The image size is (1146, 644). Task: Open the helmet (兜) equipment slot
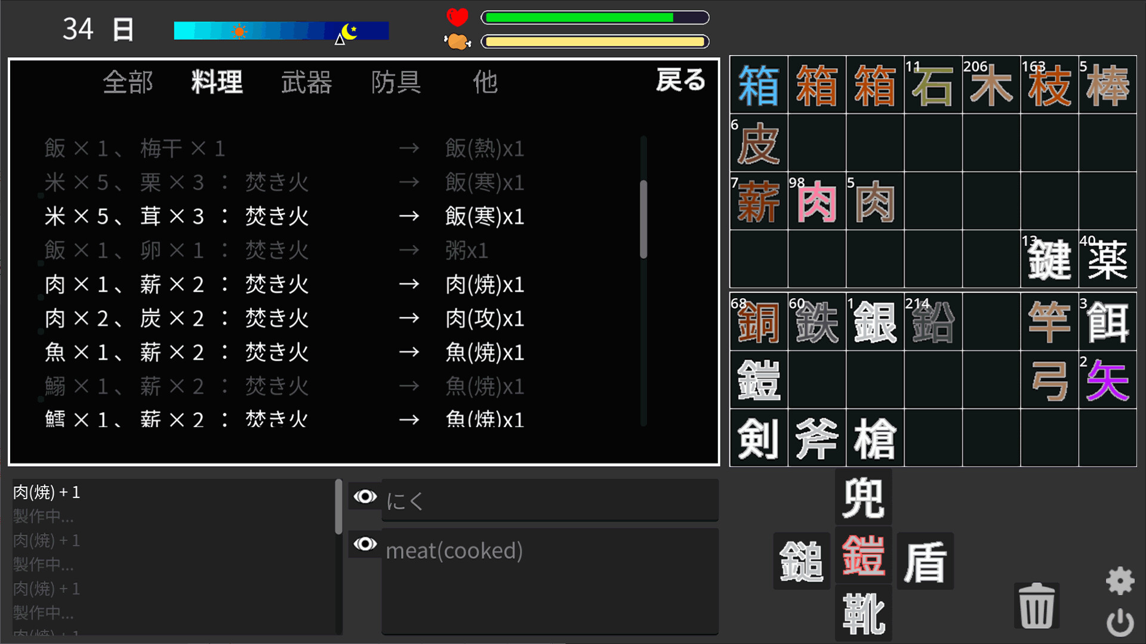click(x=863, y=497)
